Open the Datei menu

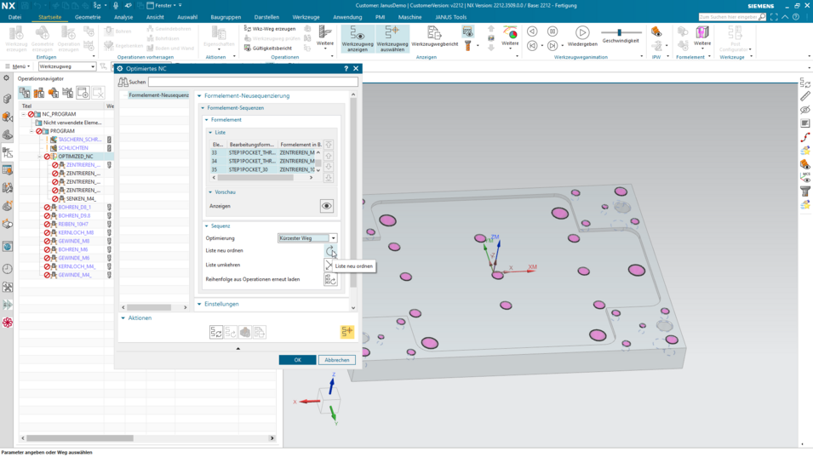click(14, 17)
